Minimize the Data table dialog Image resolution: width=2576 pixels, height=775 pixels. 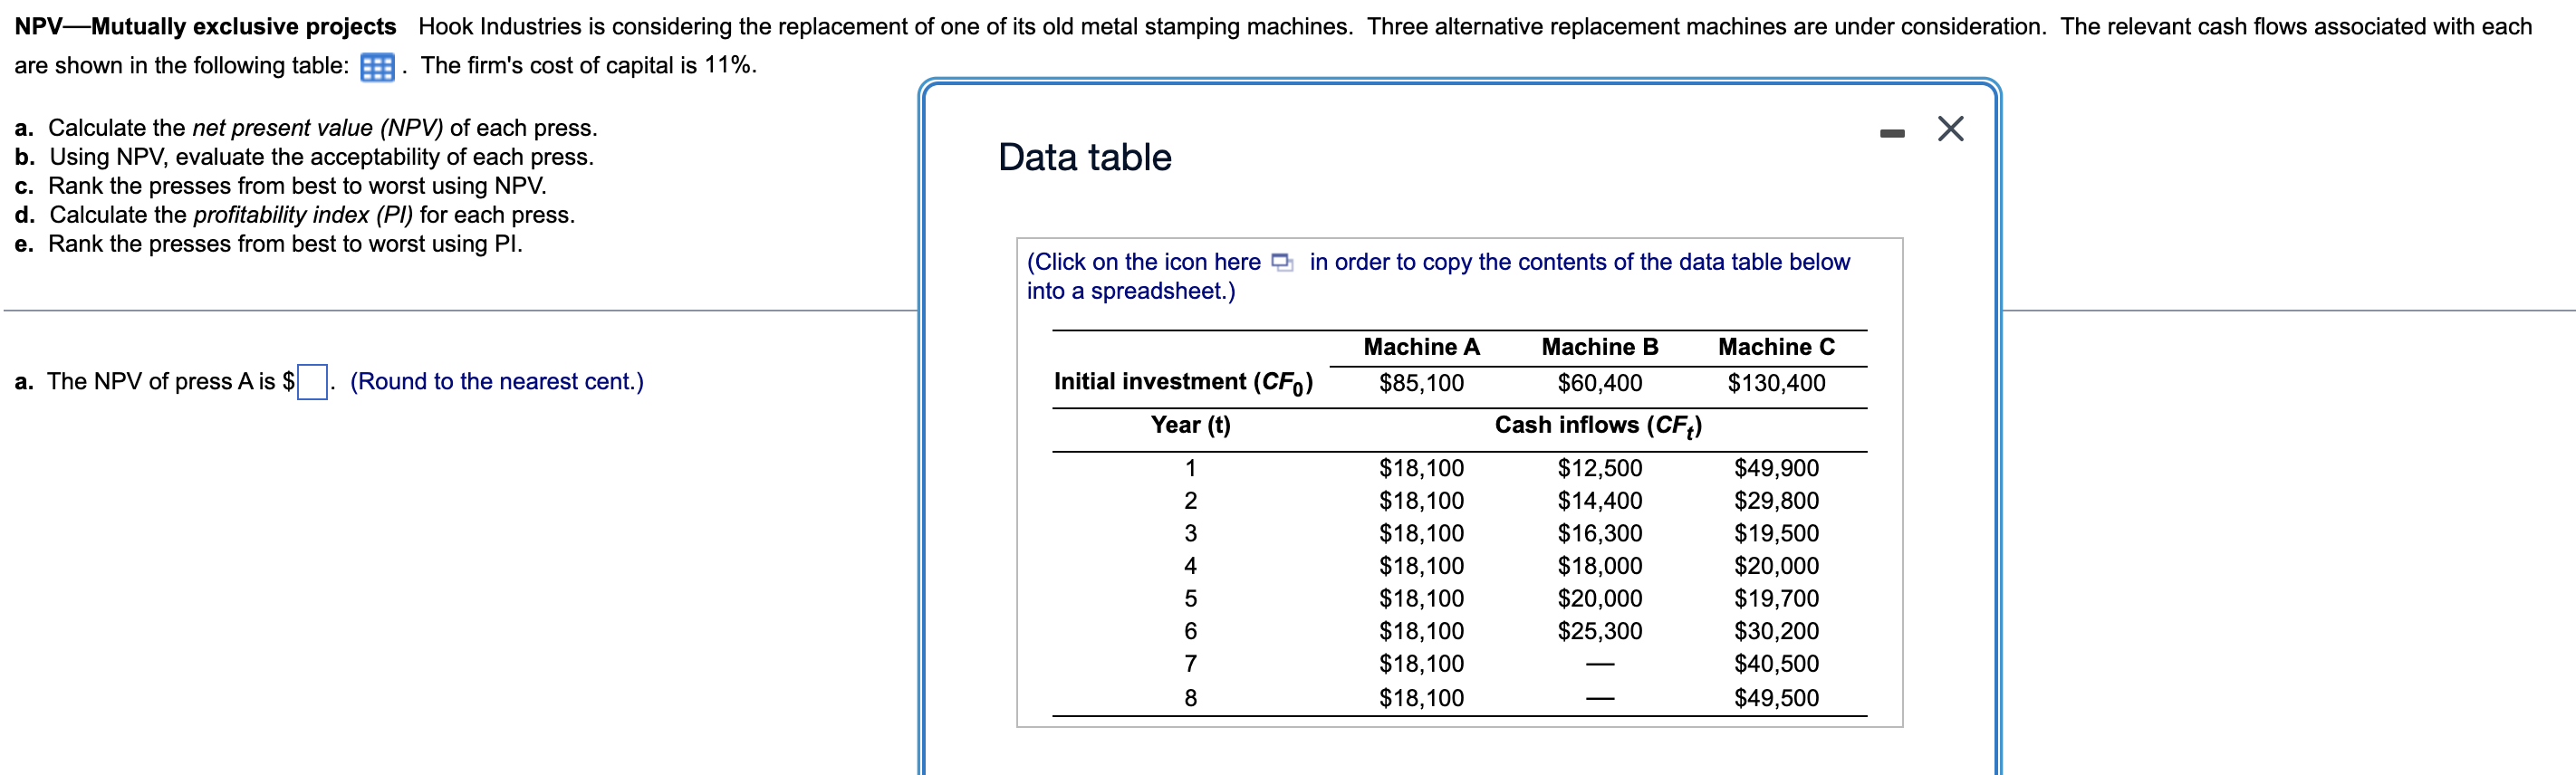coord(1892,133)
